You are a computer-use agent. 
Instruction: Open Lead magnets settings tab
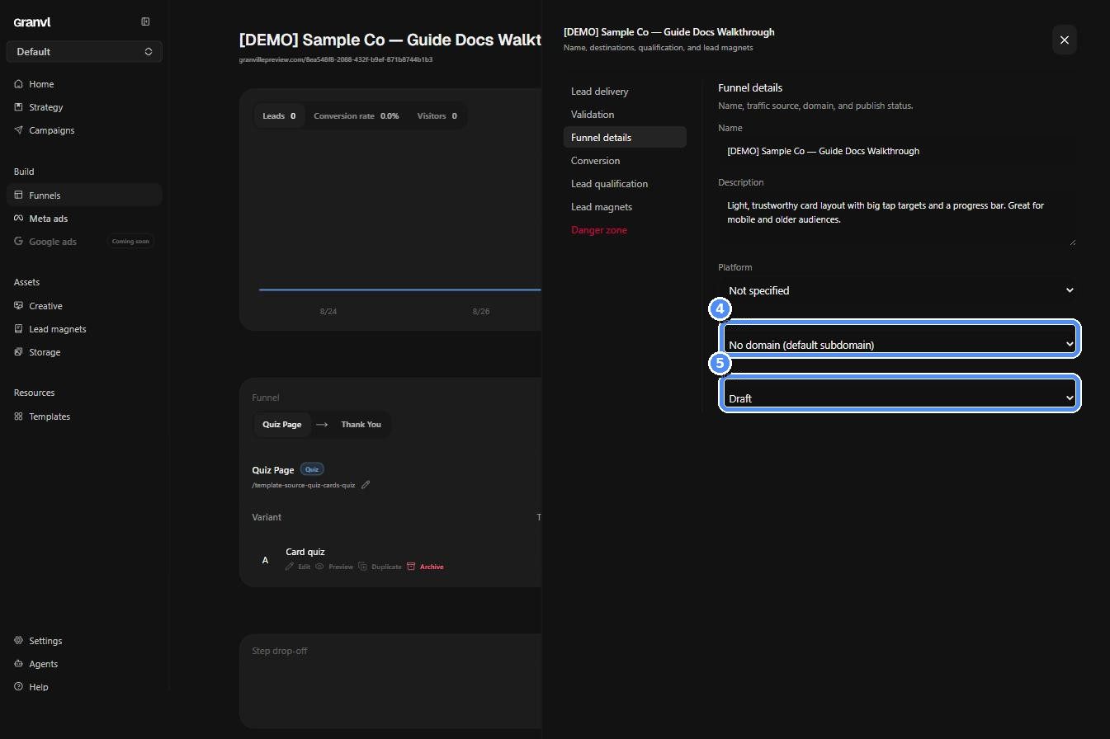pyautogui.click(x=625, y=207)
